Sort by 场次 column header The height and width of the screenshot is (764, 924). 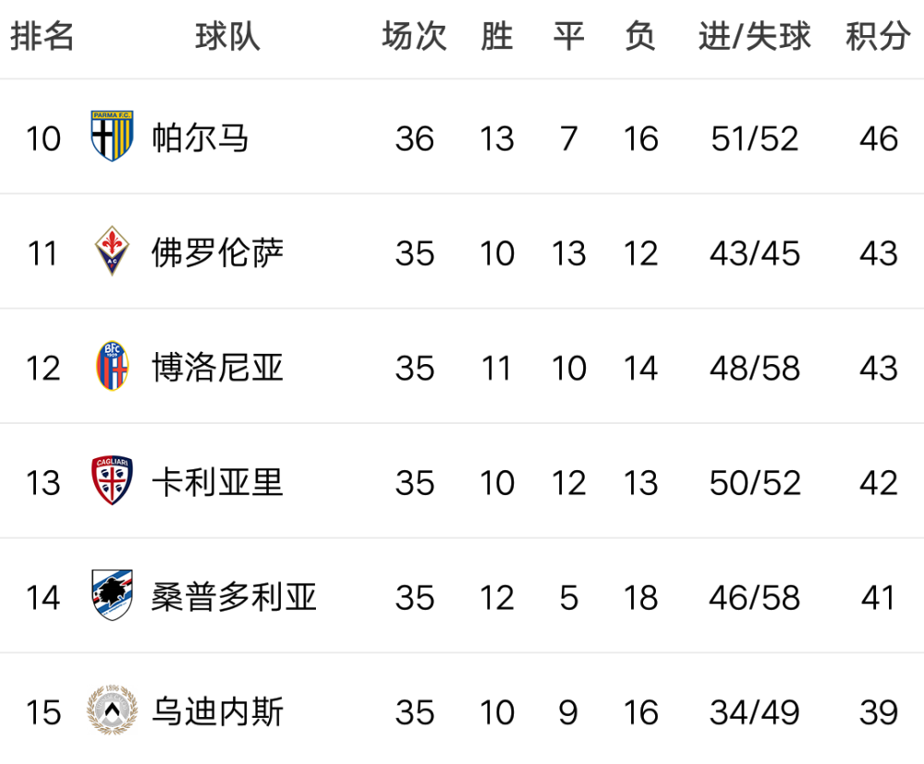click(414, 37)
